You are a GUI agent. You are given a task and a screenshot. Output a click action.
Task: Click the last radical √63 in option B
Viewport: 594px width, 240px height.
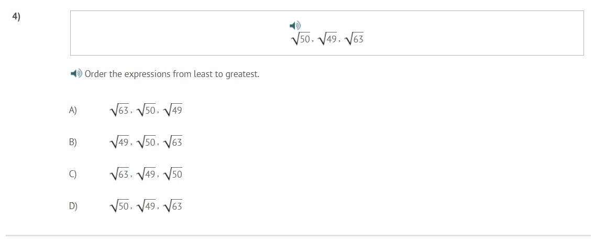click(173, 143)
